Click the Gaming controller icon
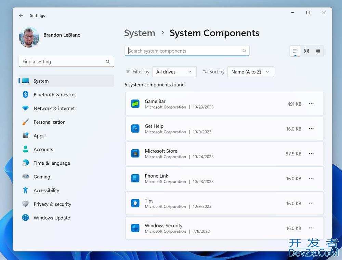Screen dimensions: 342x260 point(26,176)
